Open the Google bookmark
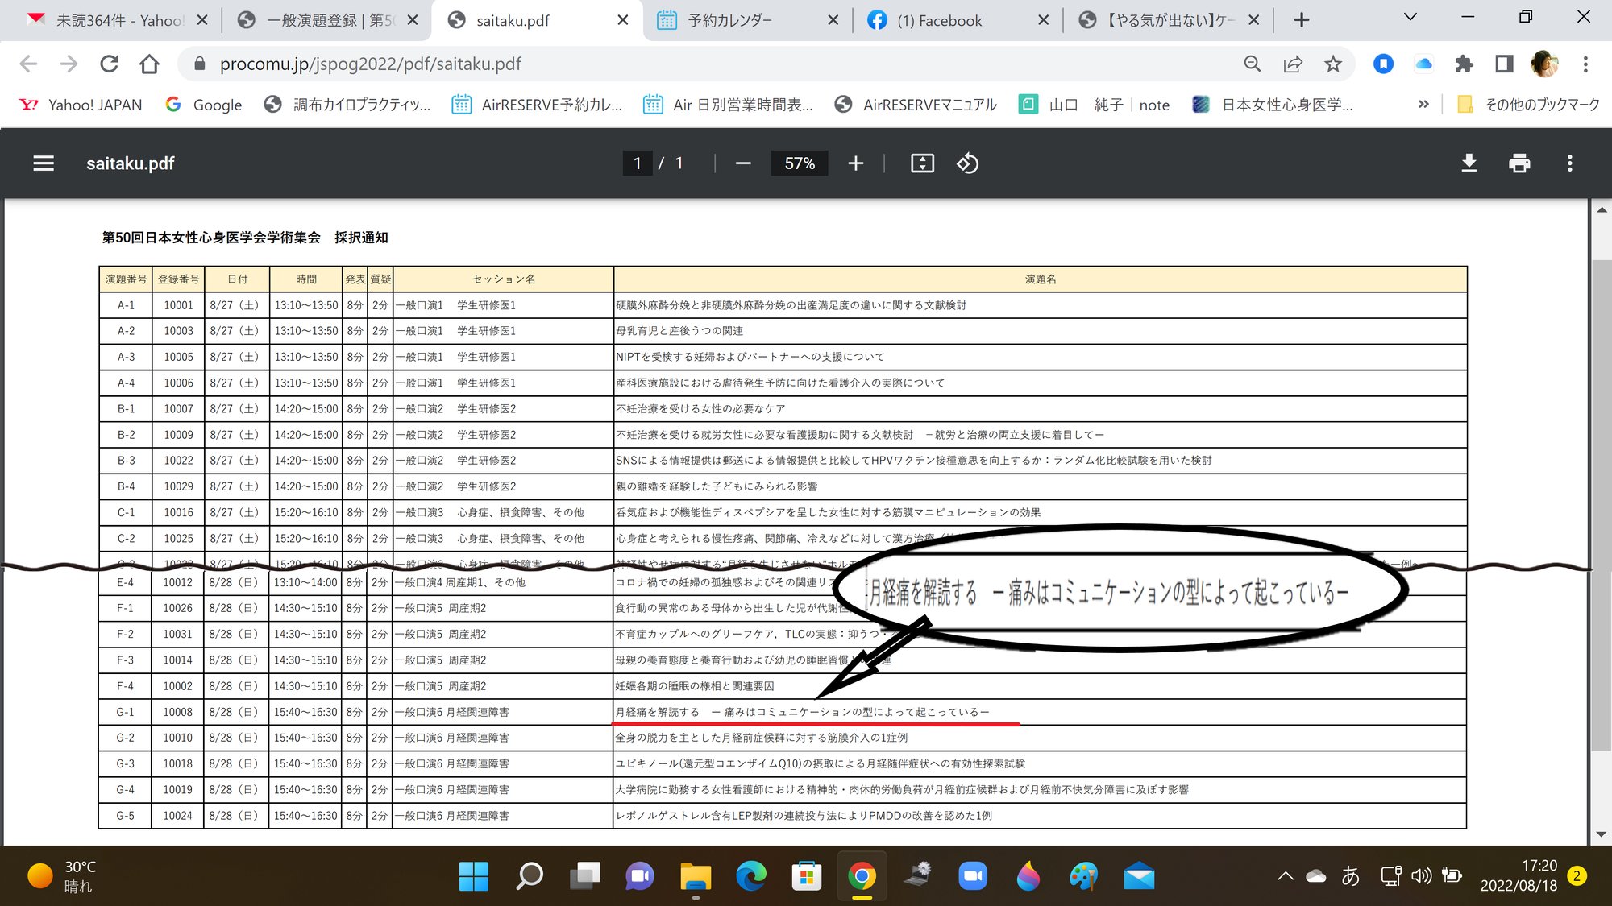Viewport: 1612px width, 906px height. click(204, 105)
